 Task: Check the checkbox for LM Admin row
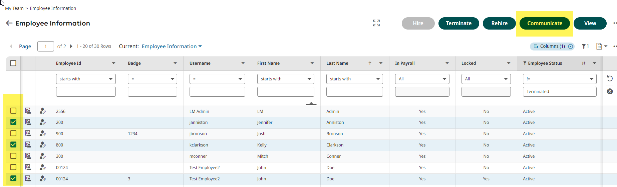pyautogui.click(x=13, y=111)
